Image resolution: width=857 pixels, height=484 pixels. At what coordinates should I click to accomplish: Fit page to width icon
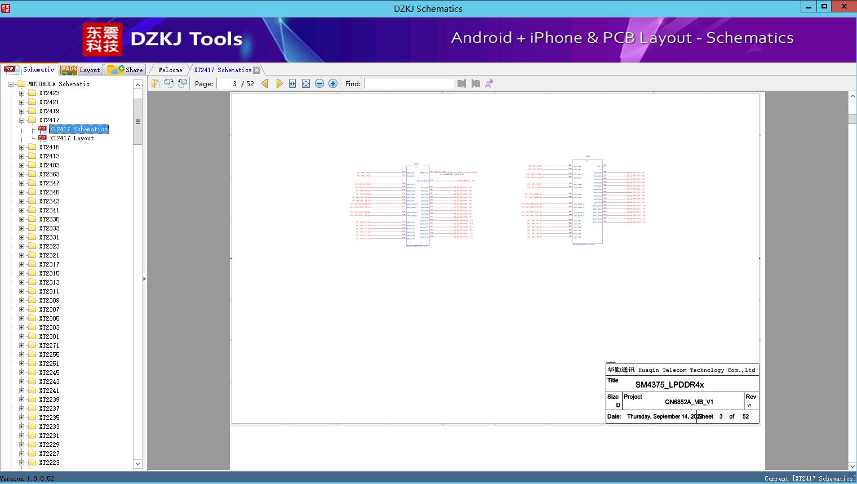tap(292, 83)
